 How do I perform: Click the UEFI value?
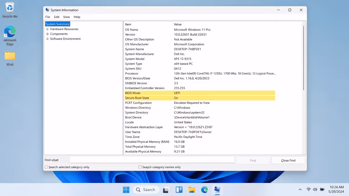[x=177, y=93]
